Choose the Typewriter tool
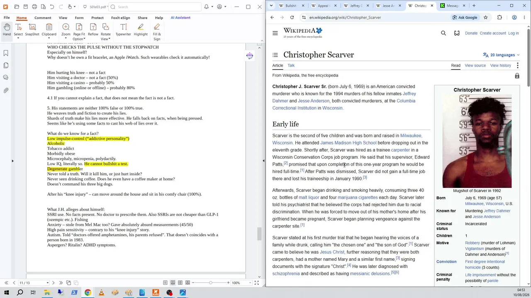Screen dimensions: 531x298 (x=123, y=30)
